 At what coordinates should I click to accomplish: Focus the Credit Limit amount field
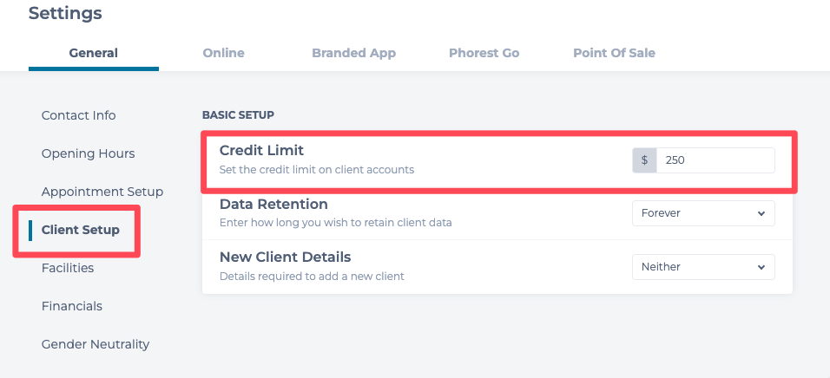(715, 160)
